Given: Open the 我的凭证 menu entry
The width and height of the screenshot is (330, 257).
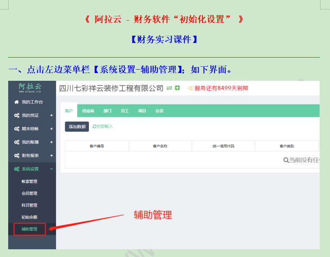Looking at the screenshot, I should pos(32,116).
